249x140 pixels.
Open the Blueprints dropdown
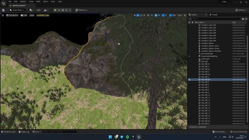[x=39, y=10]
